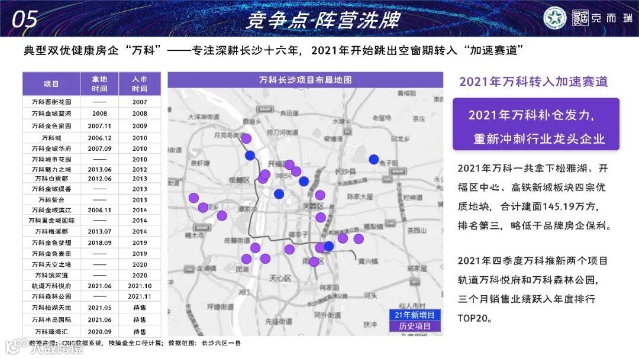This screenshot has width=639, height=359.
Task: Click the 2007.11 land acquisition date
Action: 99,126
